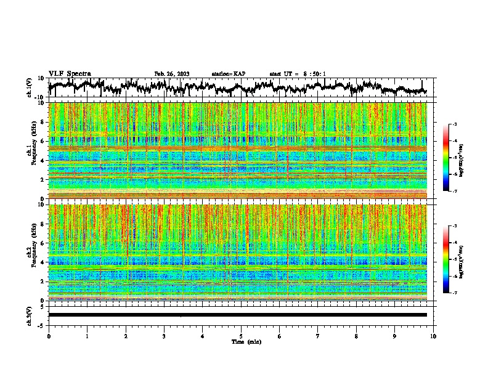Click the ch.1 spectrogram color scale bar

[445, 158]
